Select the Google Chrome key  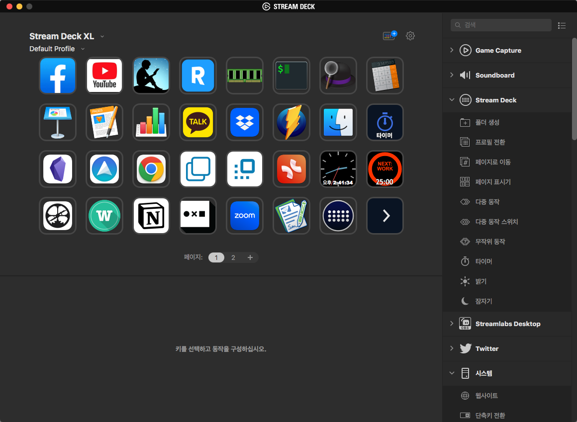(151, 169)
